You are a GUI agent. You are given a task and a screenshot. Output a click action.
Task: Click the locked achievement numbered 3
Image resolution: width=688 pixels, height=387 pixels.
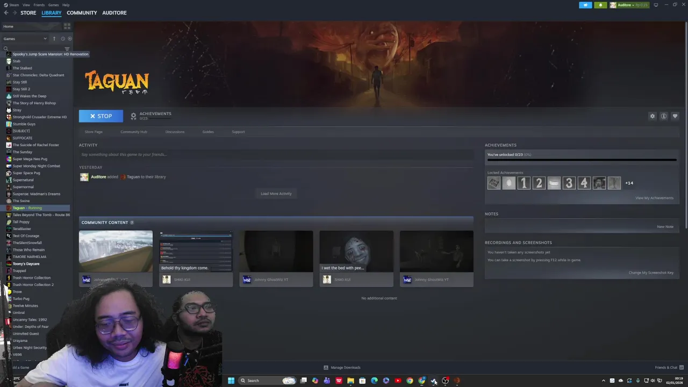[x=569, y=183]
